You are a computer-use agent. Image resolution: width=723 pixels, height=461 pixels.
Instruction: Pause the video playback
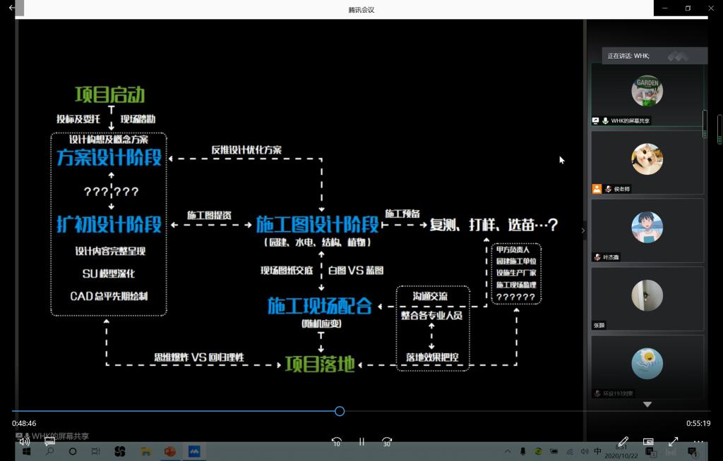pyautogui.click(x=361, y=442)
